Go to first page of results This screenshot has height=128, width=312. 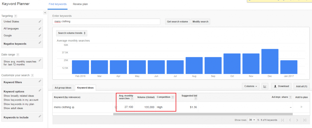point(283,120)
